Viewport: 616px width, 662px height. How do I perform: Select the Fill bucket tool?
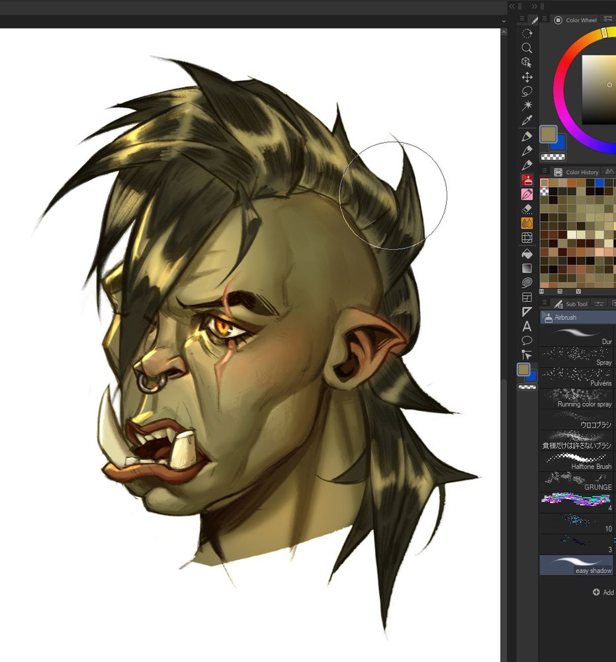point(527,254)
